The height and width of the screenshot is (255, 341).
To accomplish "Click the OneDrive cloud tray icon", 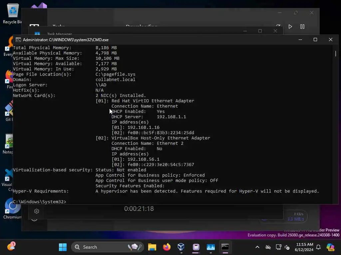I will 268,247.
